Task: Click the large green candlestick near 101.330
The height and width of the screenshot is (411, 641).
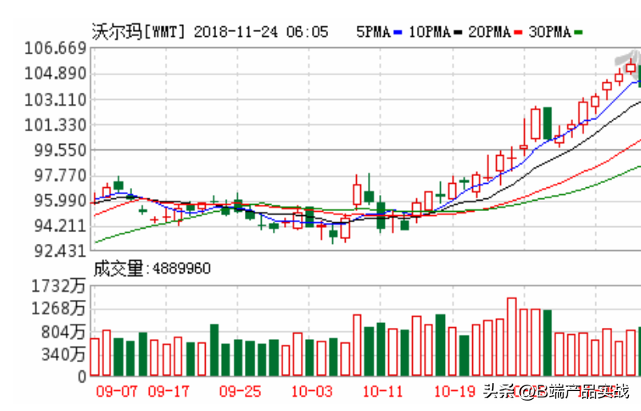Action: click(547, 123)
